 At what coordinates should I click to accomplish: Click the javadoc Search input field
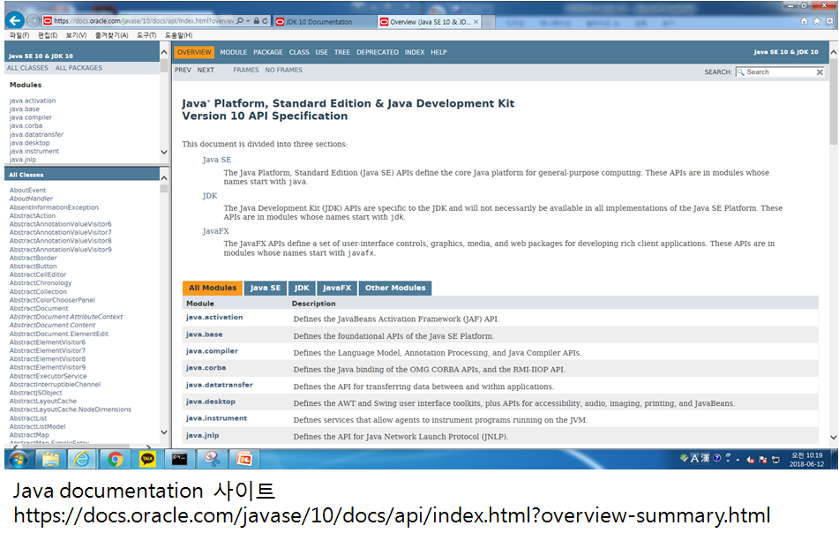780,72
